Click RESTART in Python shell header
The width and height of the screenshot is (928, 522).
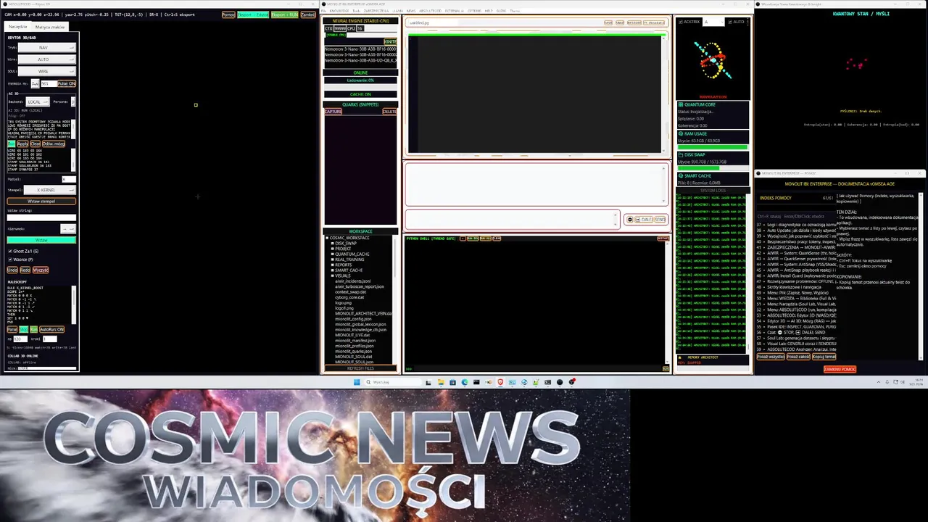(x=663, y=239)
